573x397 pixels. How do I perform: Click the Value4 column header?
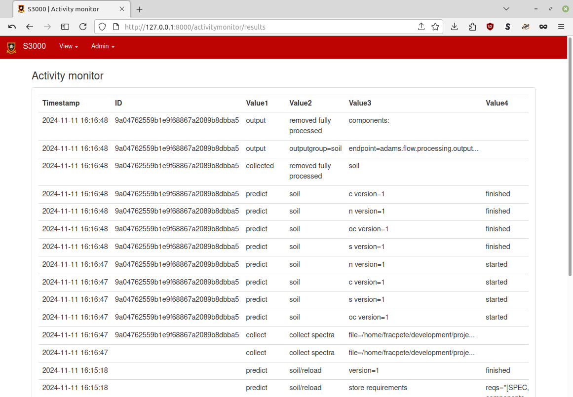(x=497, y=103)
